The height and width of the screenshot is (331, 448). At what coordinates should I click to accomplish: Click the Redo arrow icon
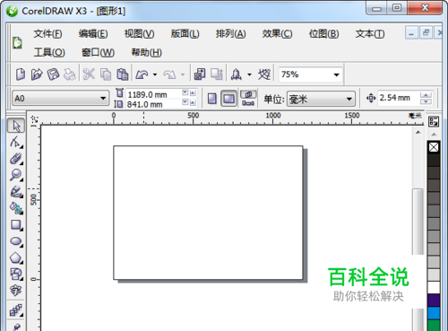[x=169, y=74]
